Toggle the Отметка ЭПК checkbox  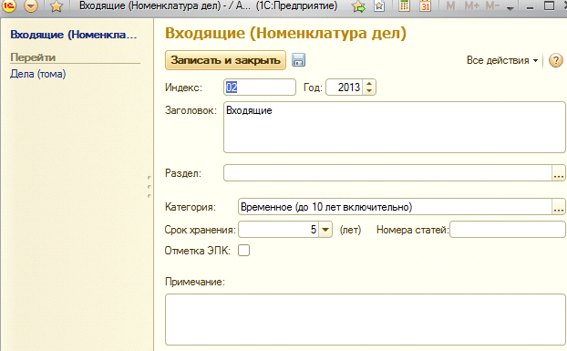pyautogui.click(x=243, y=250)
